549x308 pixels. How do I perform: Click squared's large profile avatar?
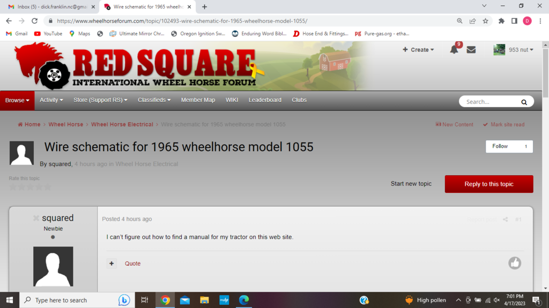53,266
